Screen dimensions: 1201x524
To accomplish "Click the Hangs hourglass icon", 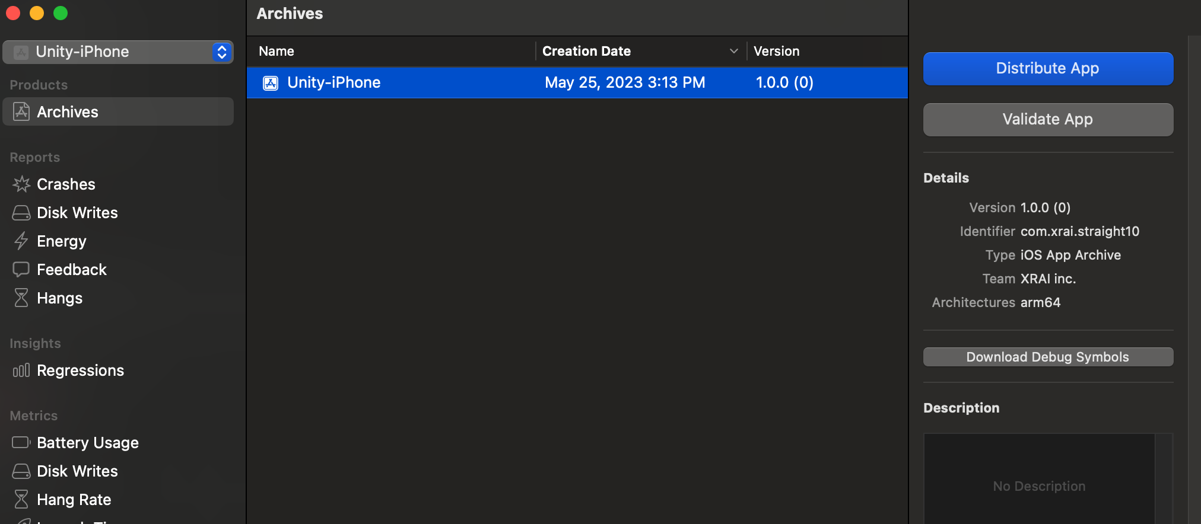I will coord(21,298).
